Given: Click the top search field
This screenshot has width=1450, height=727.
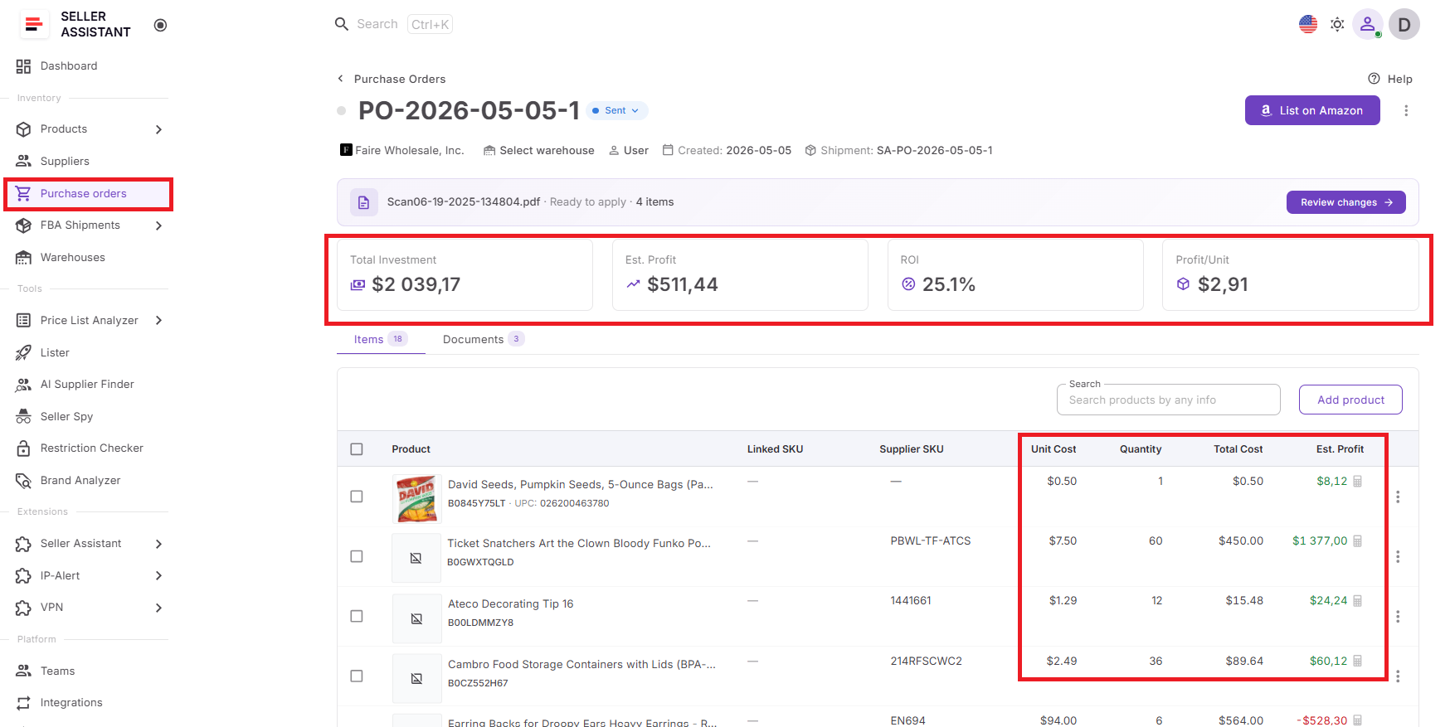Looking at the screenshot, I should tap(393, 24).
